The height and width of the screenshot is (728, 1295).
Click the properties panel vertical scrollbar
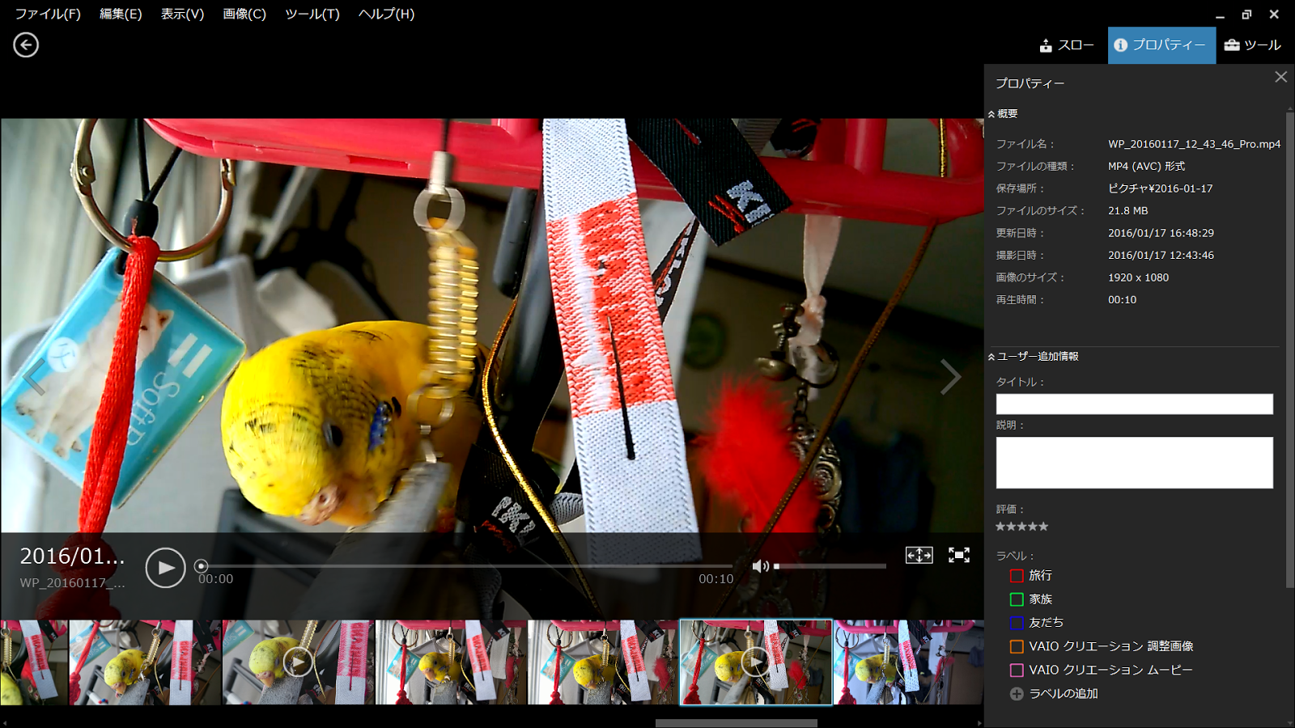click(x=1290, y=349)
